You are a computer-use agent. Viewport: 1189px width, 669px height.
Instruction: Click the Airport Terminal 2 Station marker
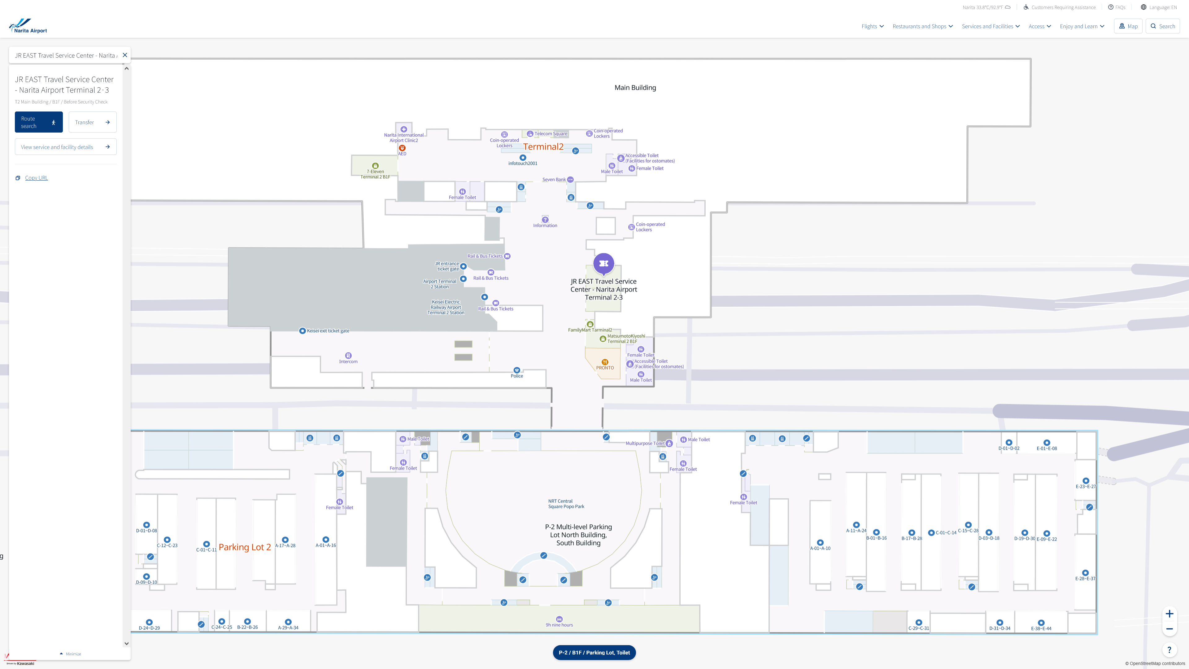pyautogui.click(x=464, y=279)
